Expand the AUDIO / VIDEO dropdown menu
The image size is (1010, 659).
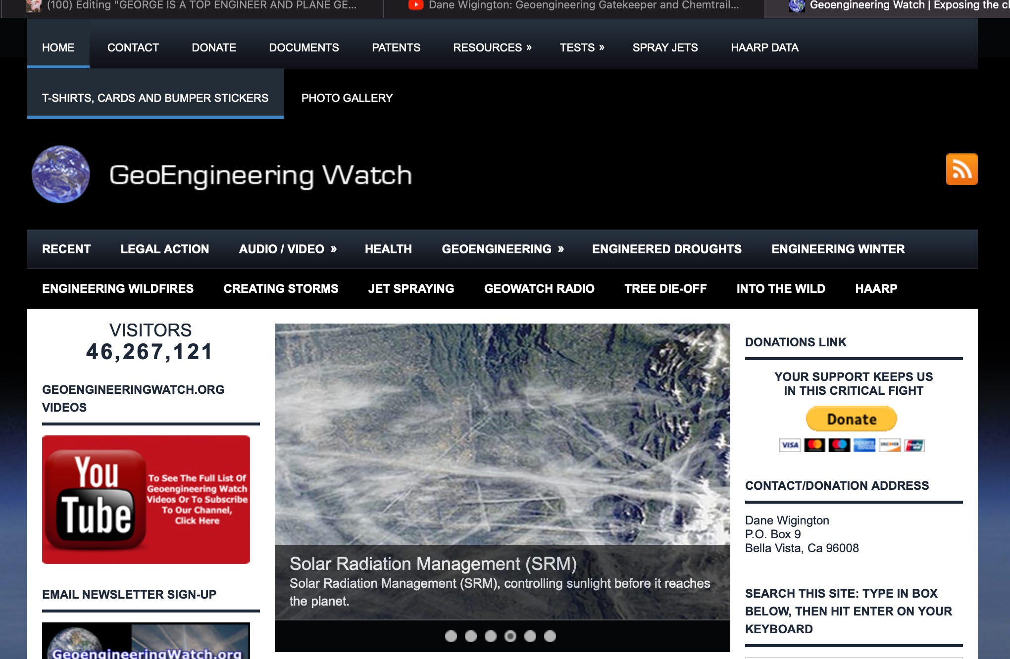[288, 249]
